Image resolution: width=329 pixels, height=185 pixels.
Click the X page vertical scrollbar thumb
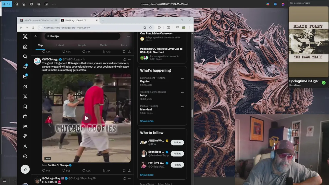(x=192, y=114)
